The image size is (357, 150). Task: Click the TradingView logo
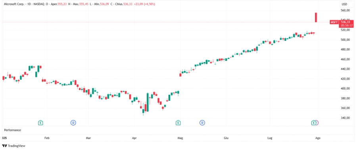[x=14, y=146]
